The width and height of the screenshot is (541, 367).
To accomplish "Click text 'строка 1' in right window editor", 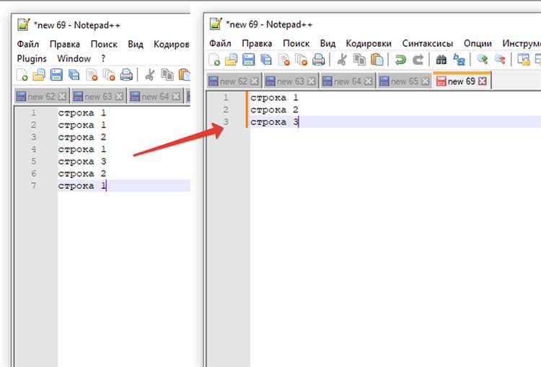I will pos(274,97).
